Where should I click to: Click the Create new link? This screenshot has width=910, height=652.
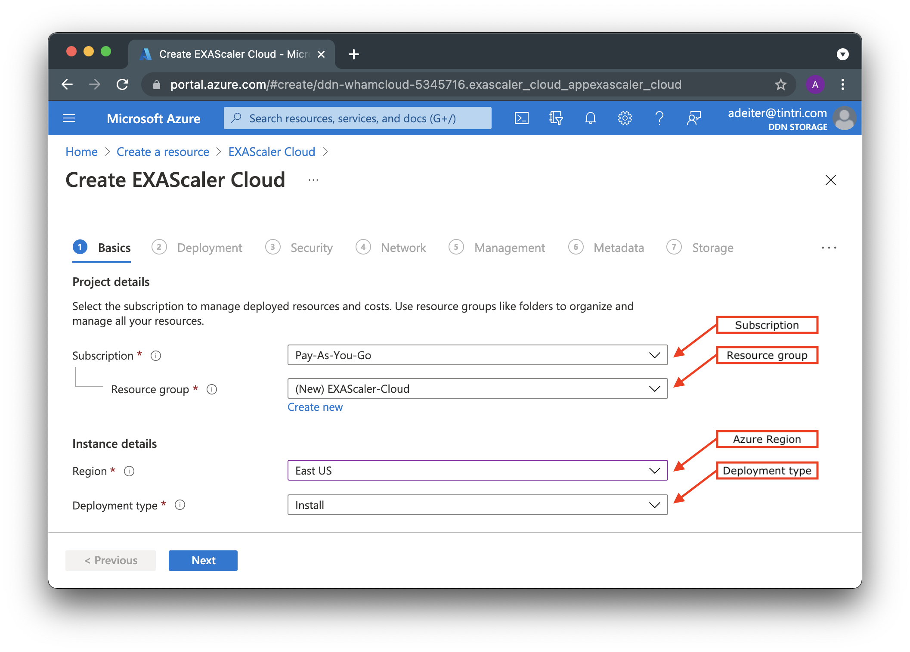pyautogui.click(x=315, y=407)
